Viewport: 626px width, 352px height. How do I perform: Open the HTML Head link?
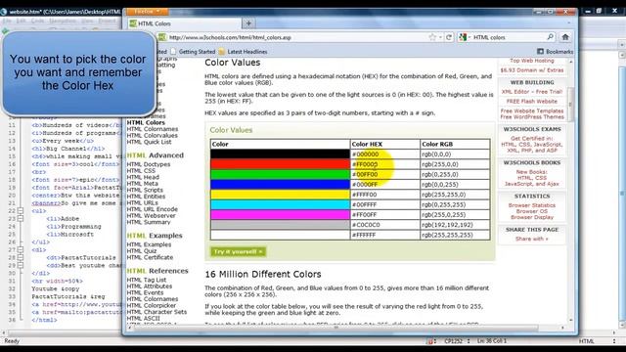point(143,177)
